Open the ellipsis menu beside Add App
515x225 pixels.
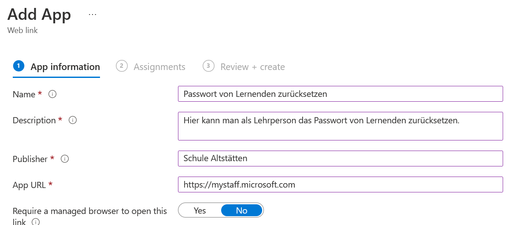pos(92,15)
